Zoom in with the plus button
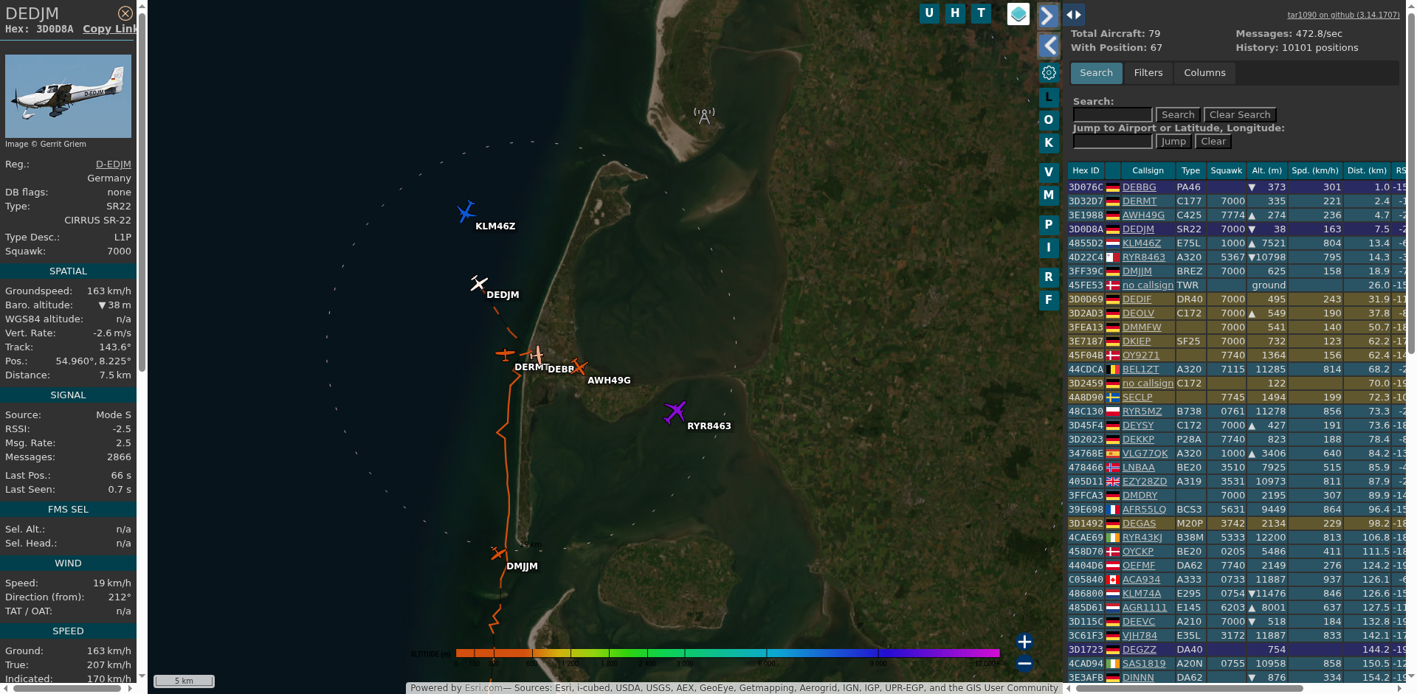The image size is (1417, 694). pyautogui.click(x=1024, y=642)
